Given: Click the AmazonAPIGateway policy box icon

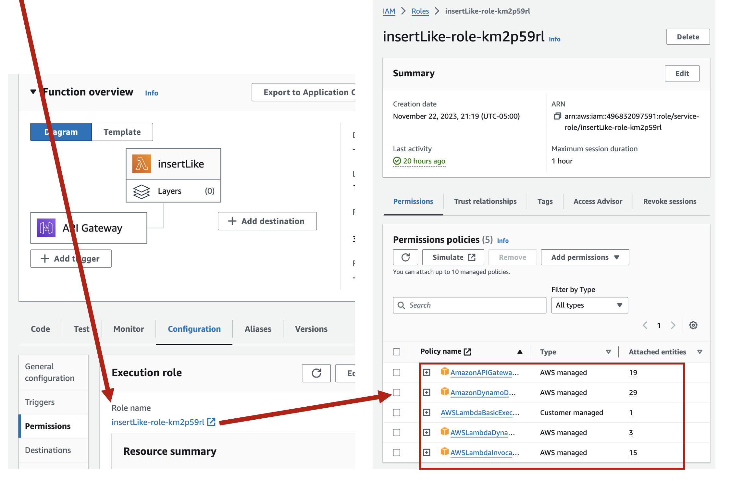Looking at the screenshot, I should click(445, 372).
